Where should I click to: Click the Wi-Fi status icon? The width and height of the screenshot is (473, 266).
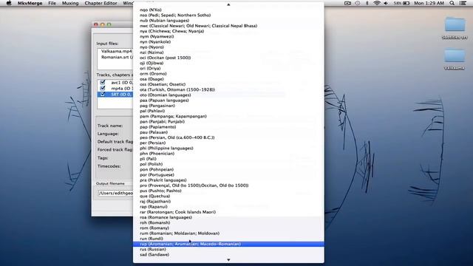tap(377, 3)
